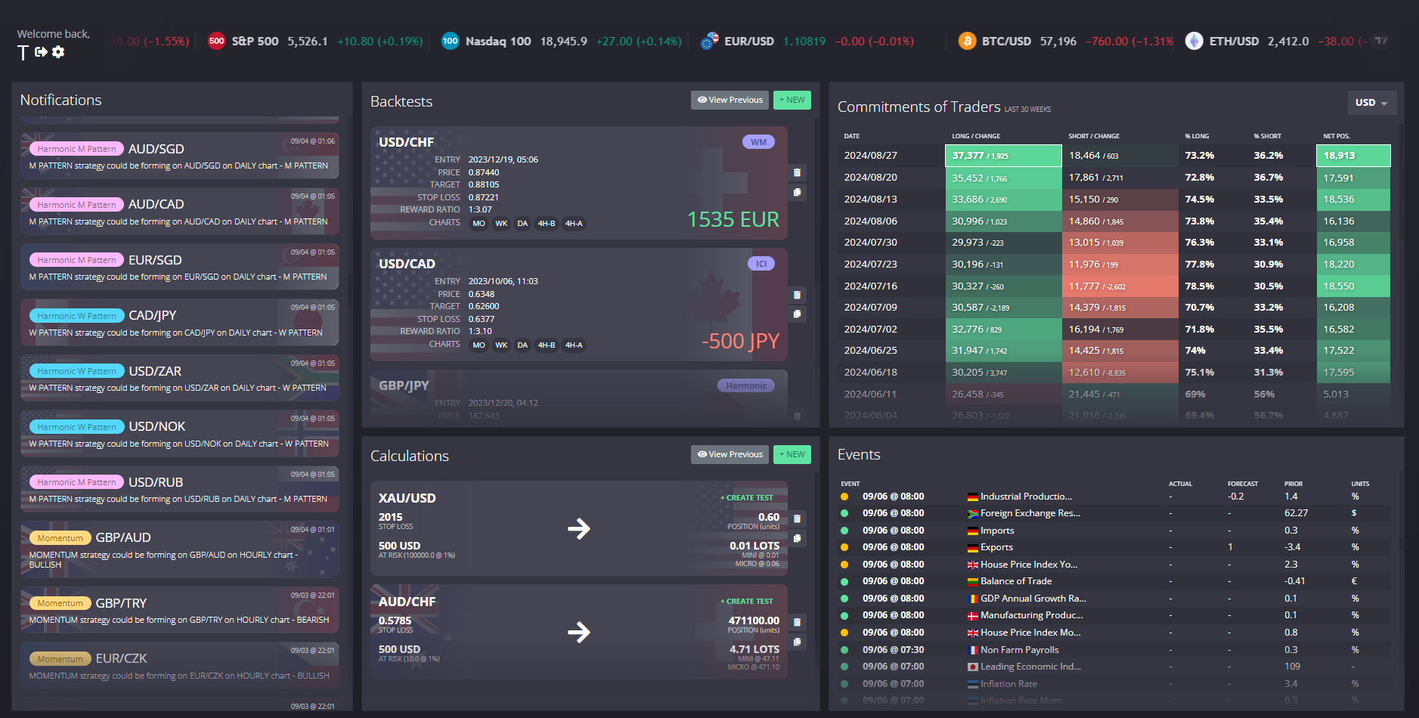Toggle the WK chart chip on the USD/CAD backtest

pyautogui.click(x=500, y=345)
